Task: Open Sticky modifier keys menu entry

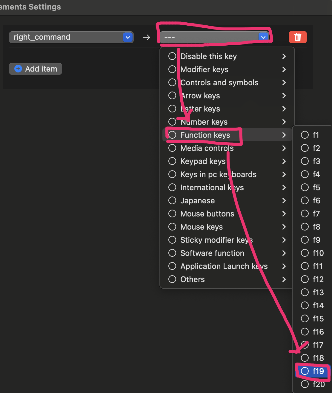Action: (x=227, y=240)
